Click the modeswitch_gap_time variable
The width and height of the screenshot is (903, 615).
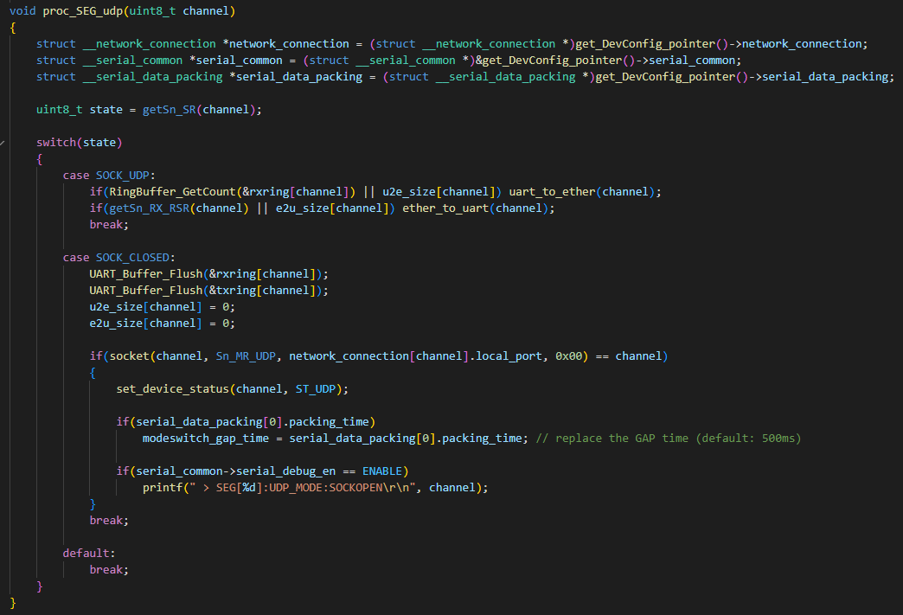[x=206, y=439]
